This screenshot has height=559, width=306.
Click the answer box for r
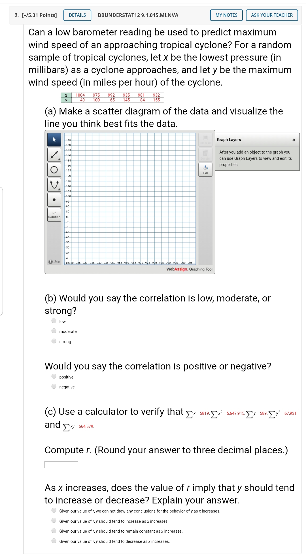coord(61,465)
